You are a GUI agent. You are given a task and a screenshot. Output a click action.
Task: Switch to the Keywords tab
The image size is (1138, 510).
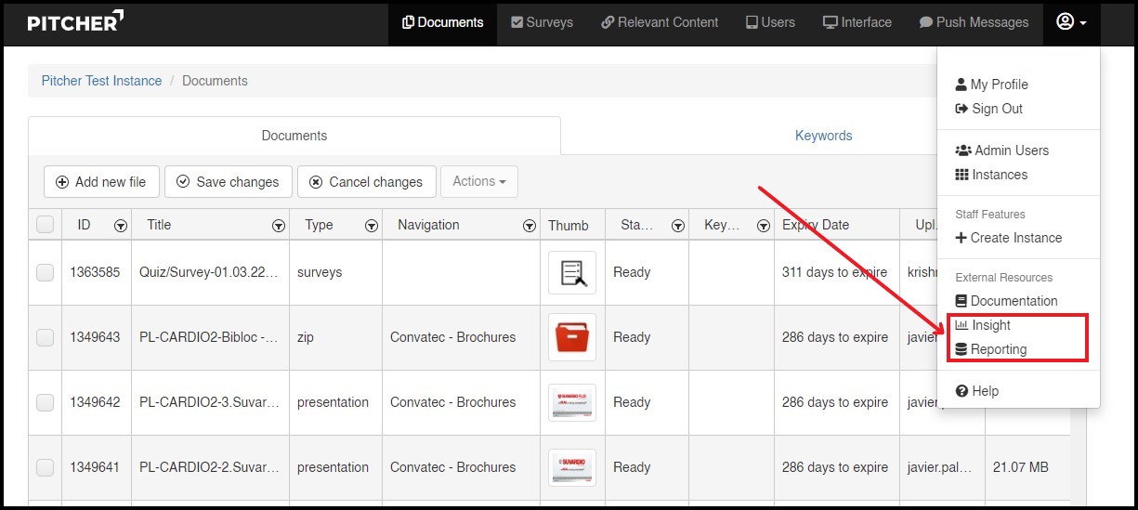pos(823,136)
